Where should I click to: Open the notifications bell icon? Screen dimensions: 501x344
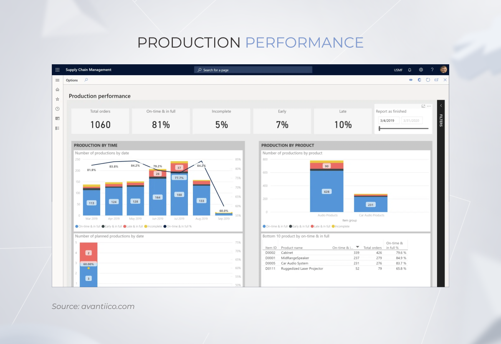pos(410,70)
